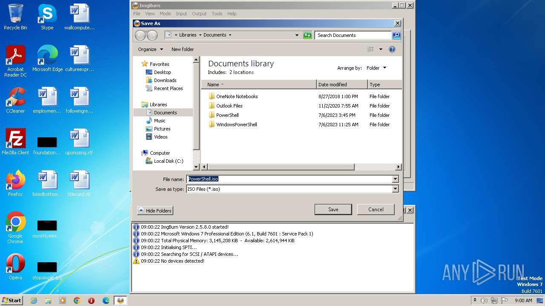The image size is (545, 306).
Task: Expand the Libraries breadcrumb arrow
Action: [x=200, y=35]
